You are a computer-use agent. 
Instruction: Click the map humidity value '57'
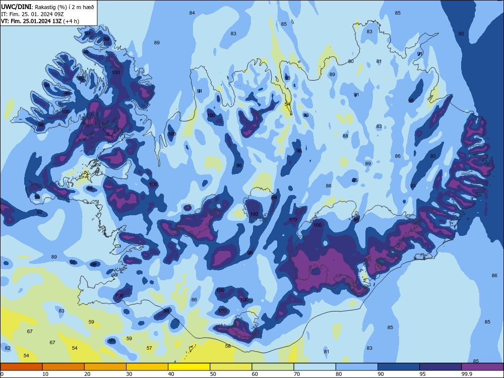tap(149, 348)
